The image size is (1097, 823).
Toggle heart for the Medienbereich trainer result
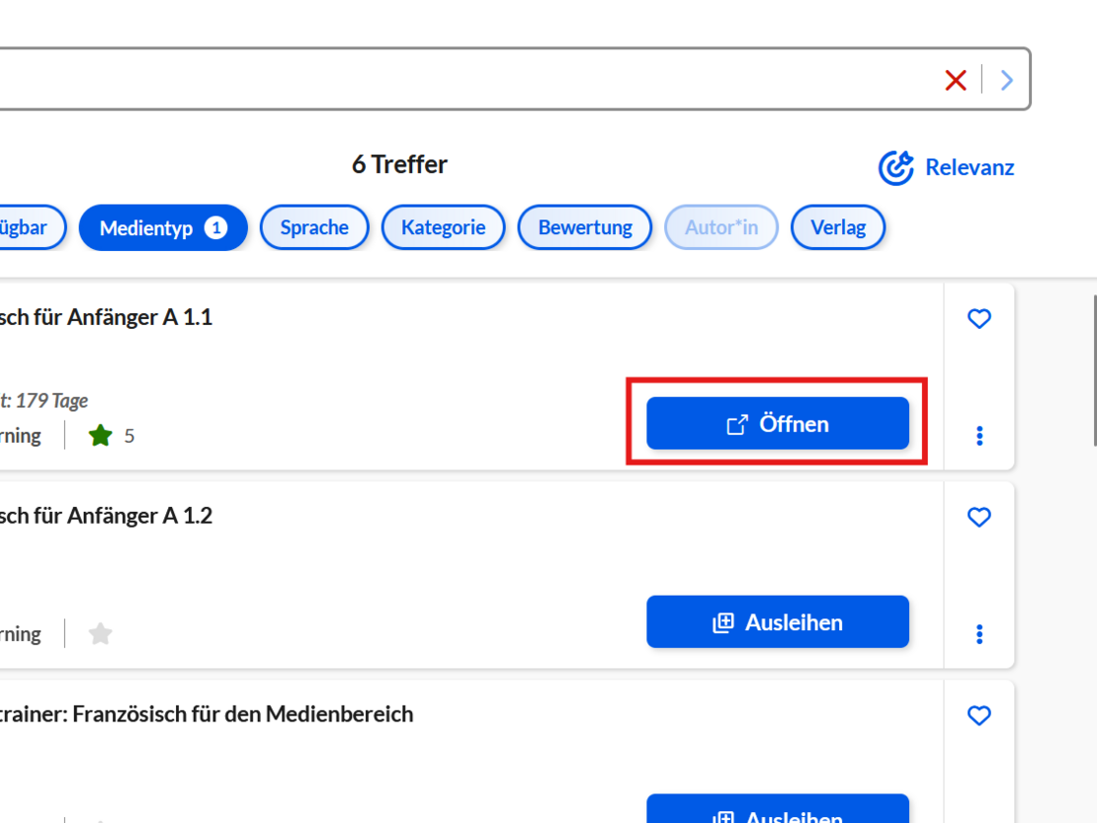(978, 715)
